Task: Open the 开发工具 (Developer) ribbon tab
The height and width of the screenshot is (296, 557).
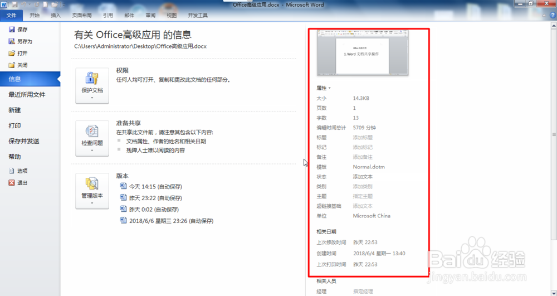Action: pos(198,15)
